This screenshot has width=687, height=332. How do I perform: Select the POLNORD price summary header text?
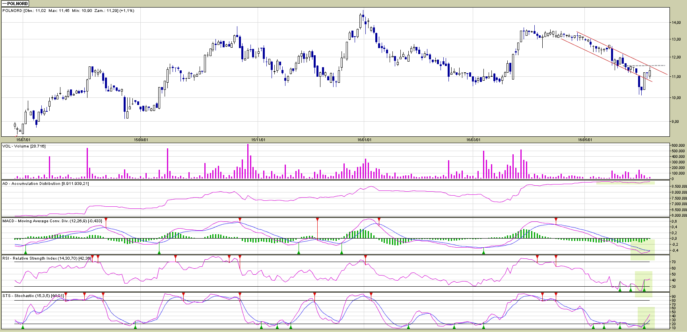(68, 11)
